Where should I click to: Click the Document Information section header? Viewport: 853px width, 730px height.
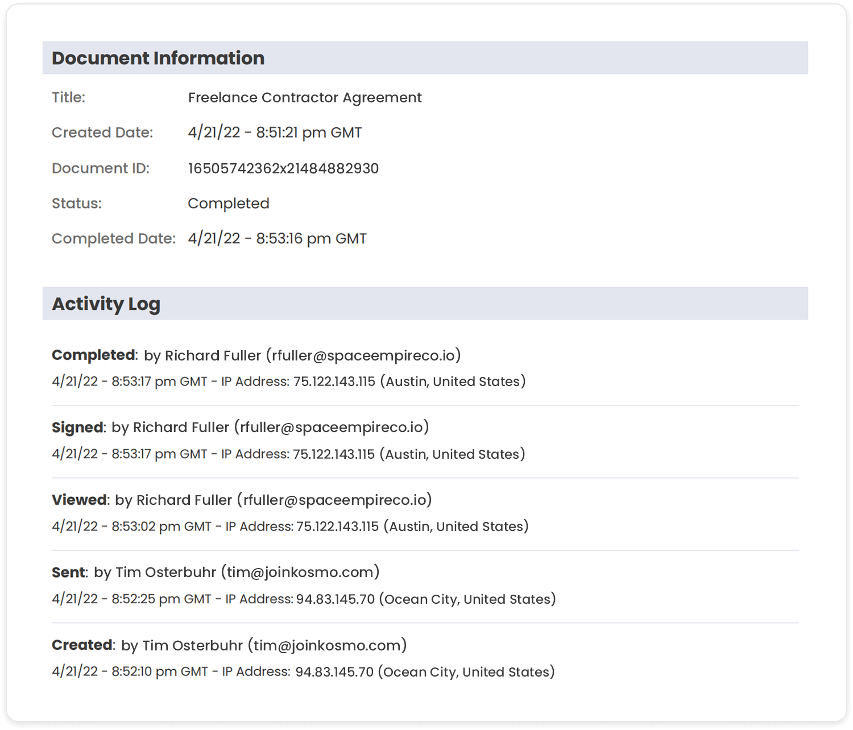click(158, 58)
